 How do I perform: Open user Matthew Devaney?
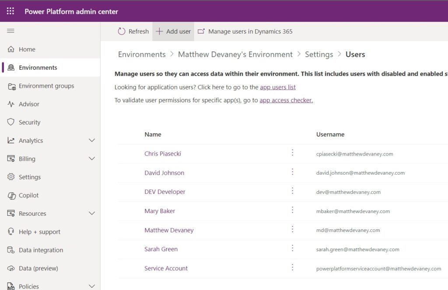(x=169, y=230)
